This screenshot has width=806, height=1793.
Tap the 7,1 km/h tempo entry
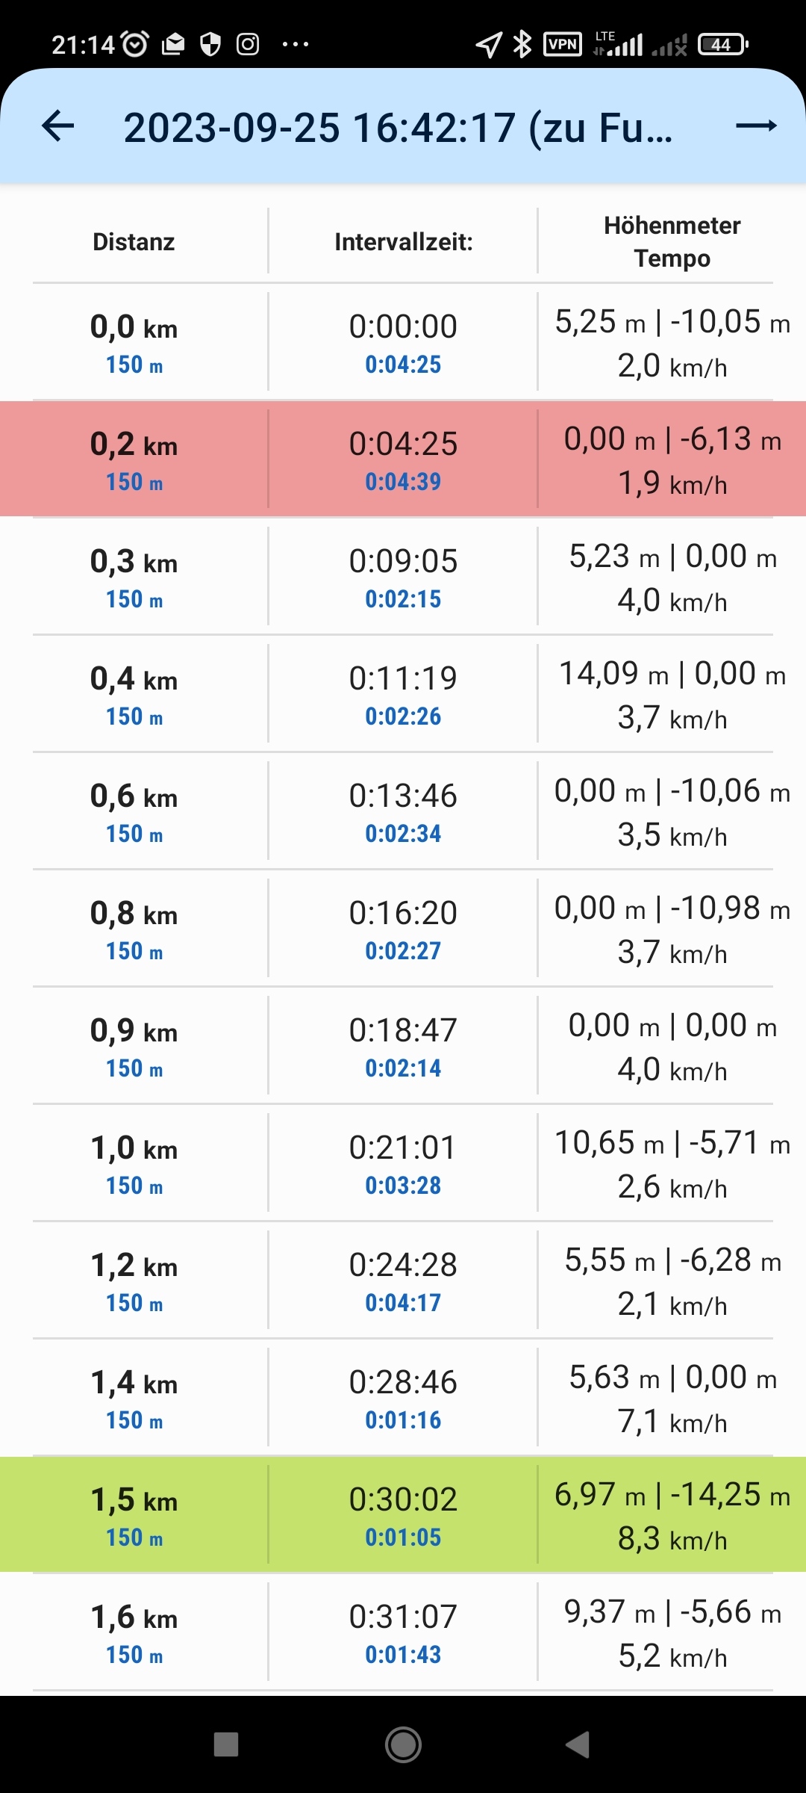pyautogui.click(x=672, y=1422)
